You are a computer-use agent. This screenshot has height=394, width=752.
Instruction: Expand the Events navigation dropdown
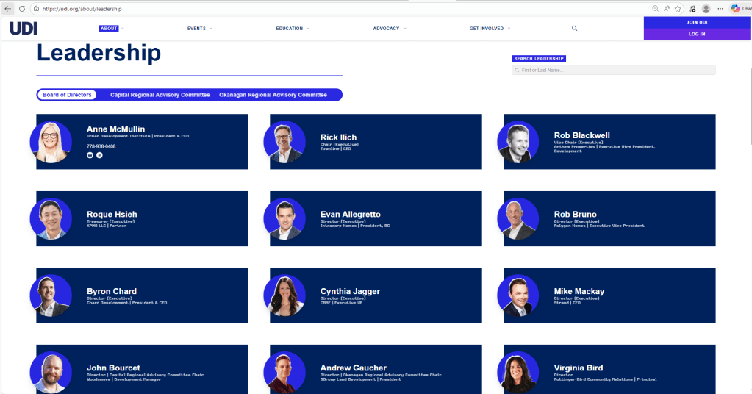pos(200,29)
